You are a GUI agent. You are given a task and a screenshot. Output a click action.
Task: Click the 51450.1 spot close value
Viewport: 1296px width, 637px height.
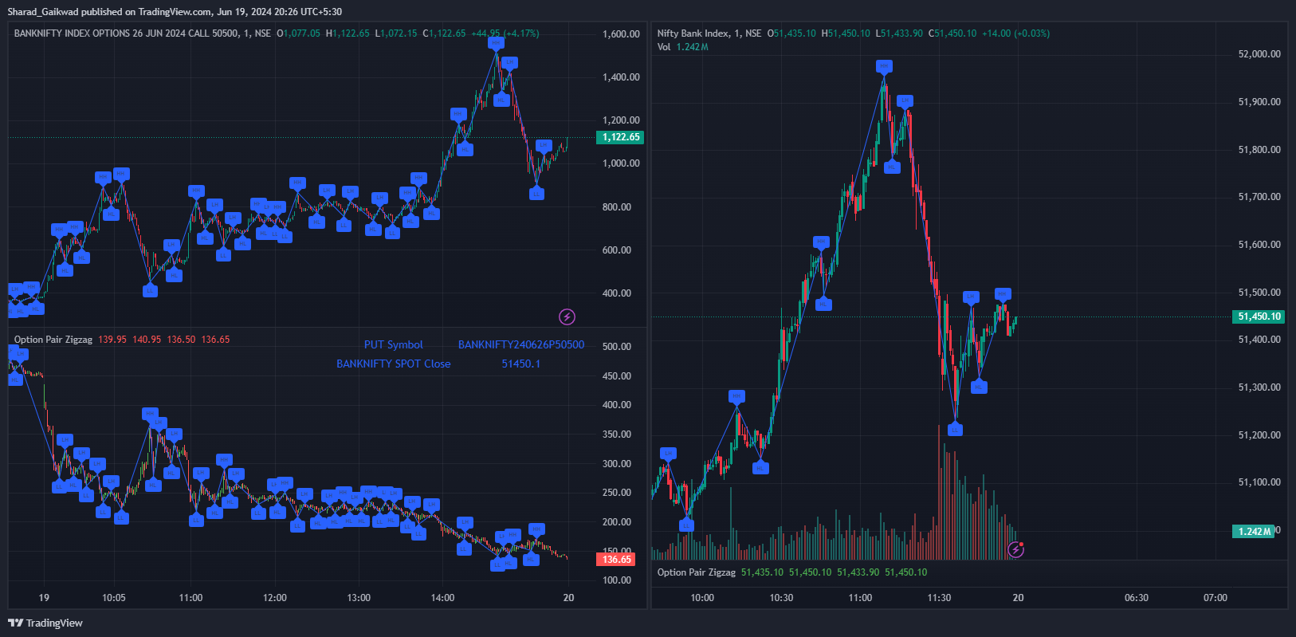(x=521, y=364)
